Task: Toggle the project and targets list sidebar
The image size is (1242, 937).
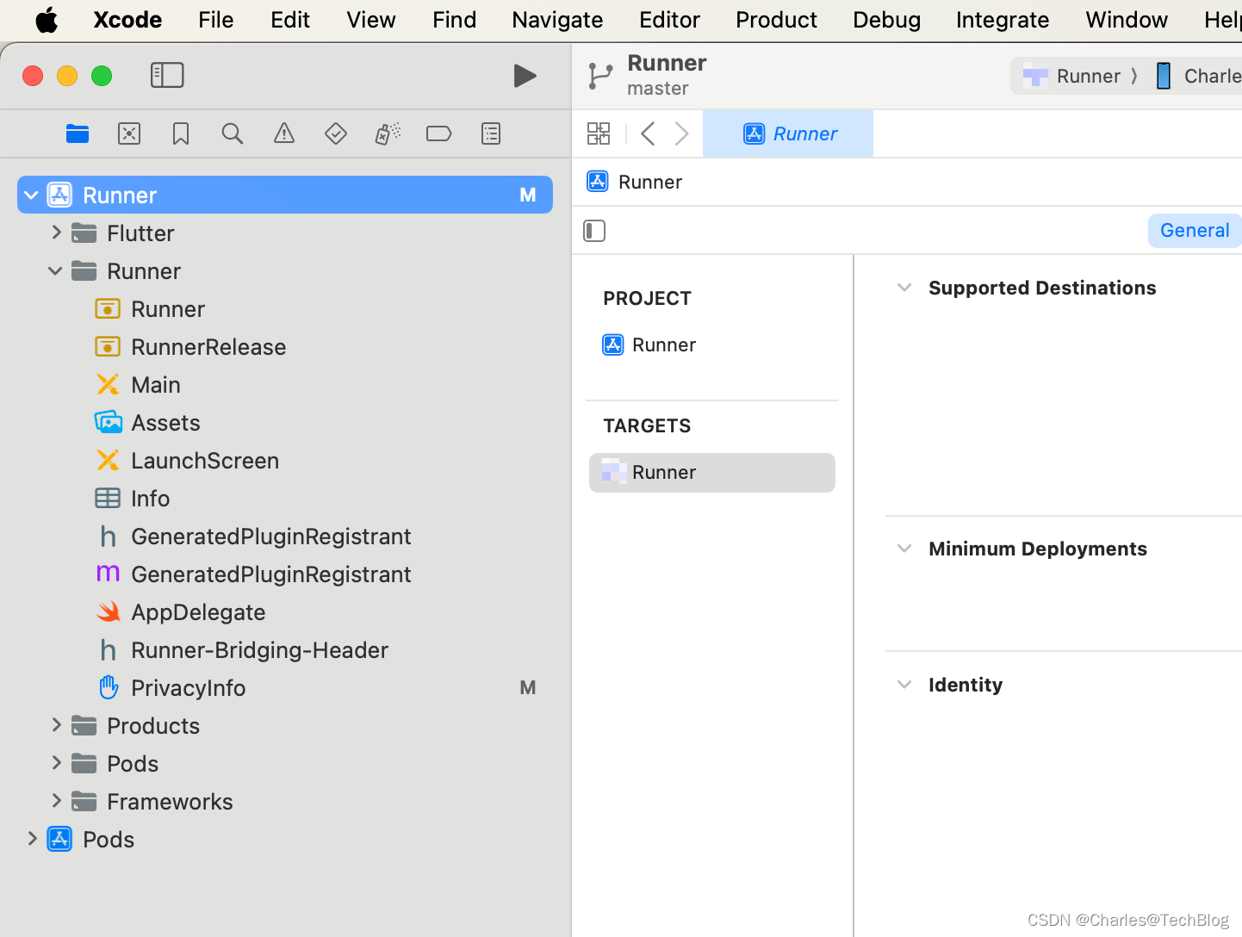Action: [x=594, y=231]
